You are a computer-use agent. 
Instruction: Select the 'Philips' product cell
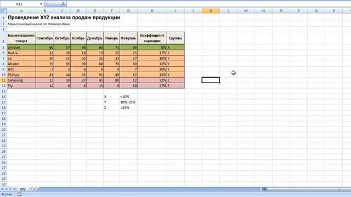tap(21, 75)
